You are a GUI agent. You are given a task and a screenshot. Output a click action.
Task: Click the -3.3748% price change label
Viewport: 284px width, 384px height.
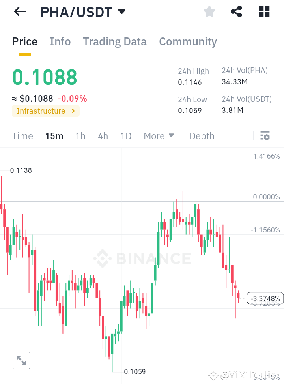pyautogui.click(x=265, y=298)
